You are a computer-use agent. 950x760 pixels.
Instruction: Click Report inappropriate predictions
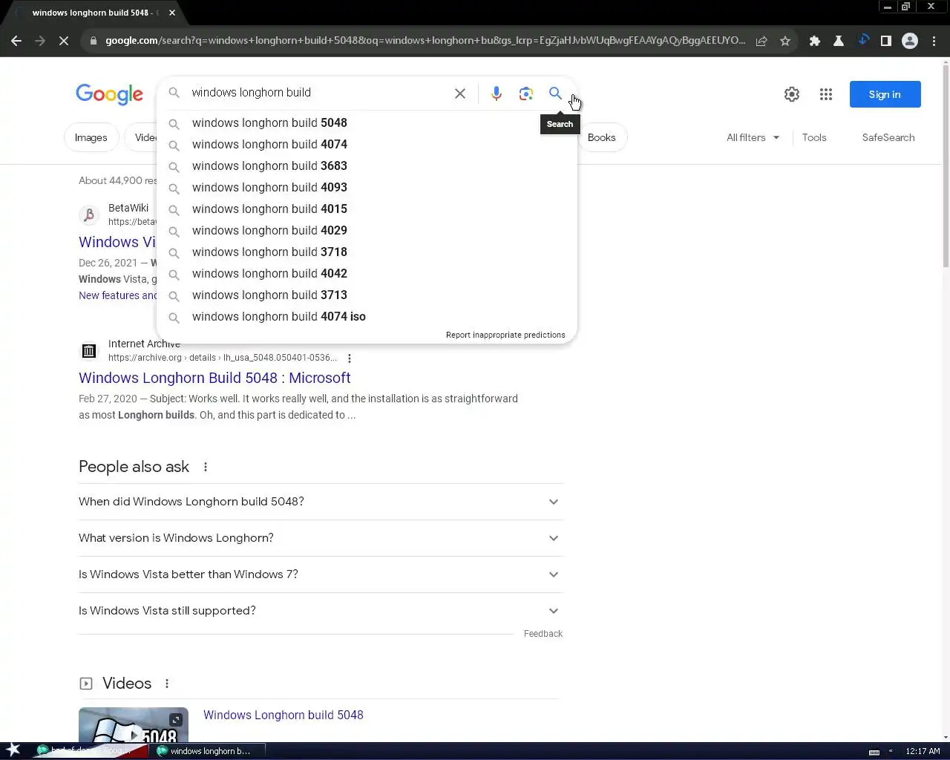point(505,335)
